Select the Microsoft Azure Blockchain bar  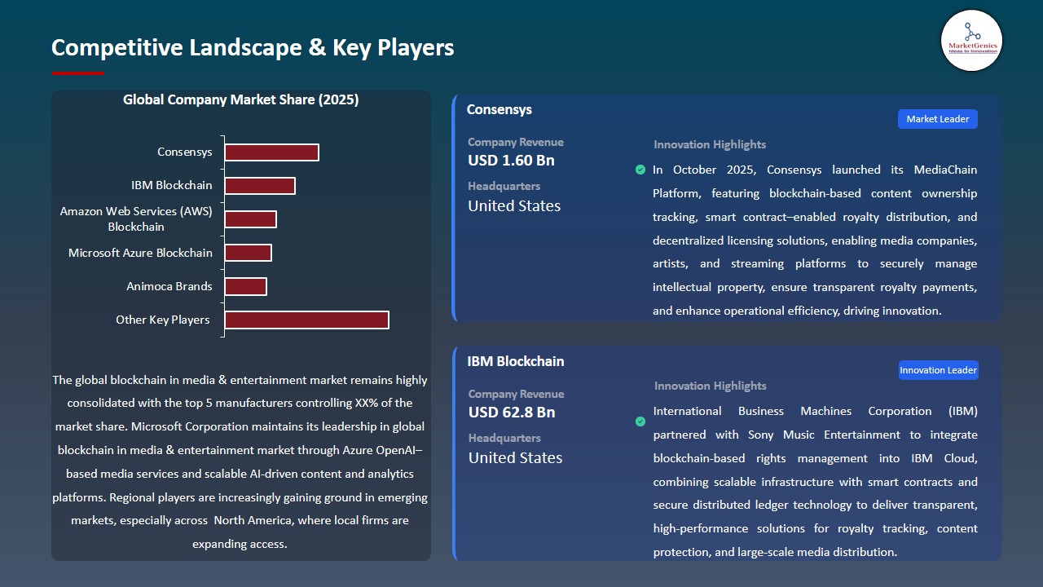tap(248, 253)
